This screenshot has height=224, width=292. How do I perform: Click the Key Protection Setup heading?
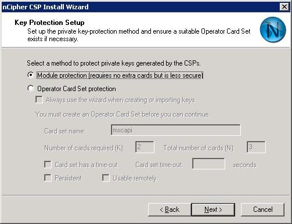49,23
